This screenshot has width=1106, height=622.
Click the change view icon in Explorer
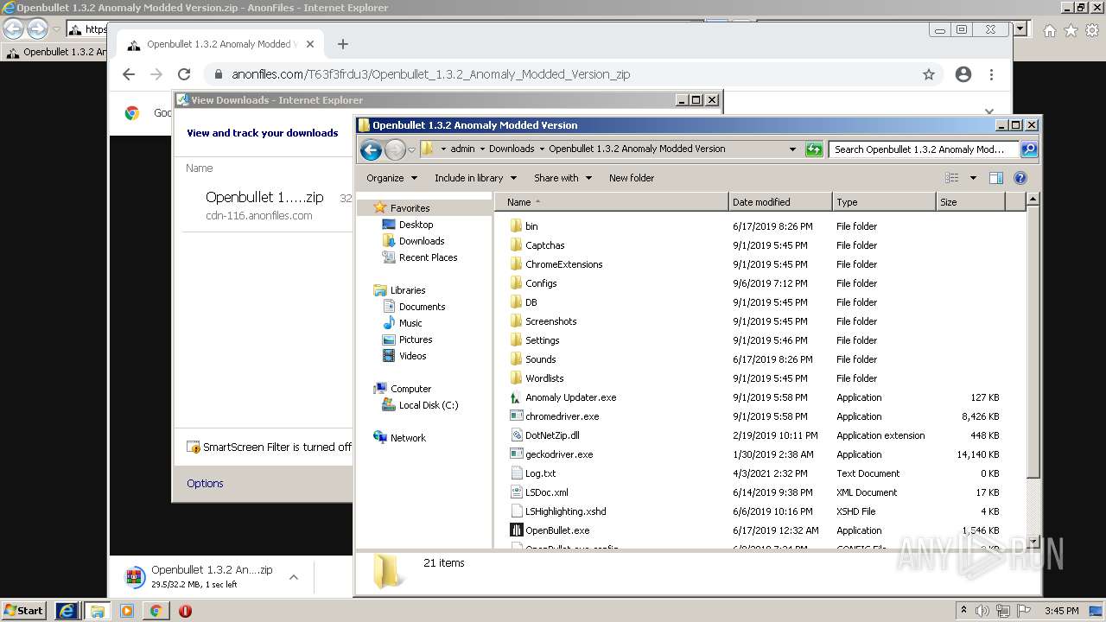click(952, 178)
